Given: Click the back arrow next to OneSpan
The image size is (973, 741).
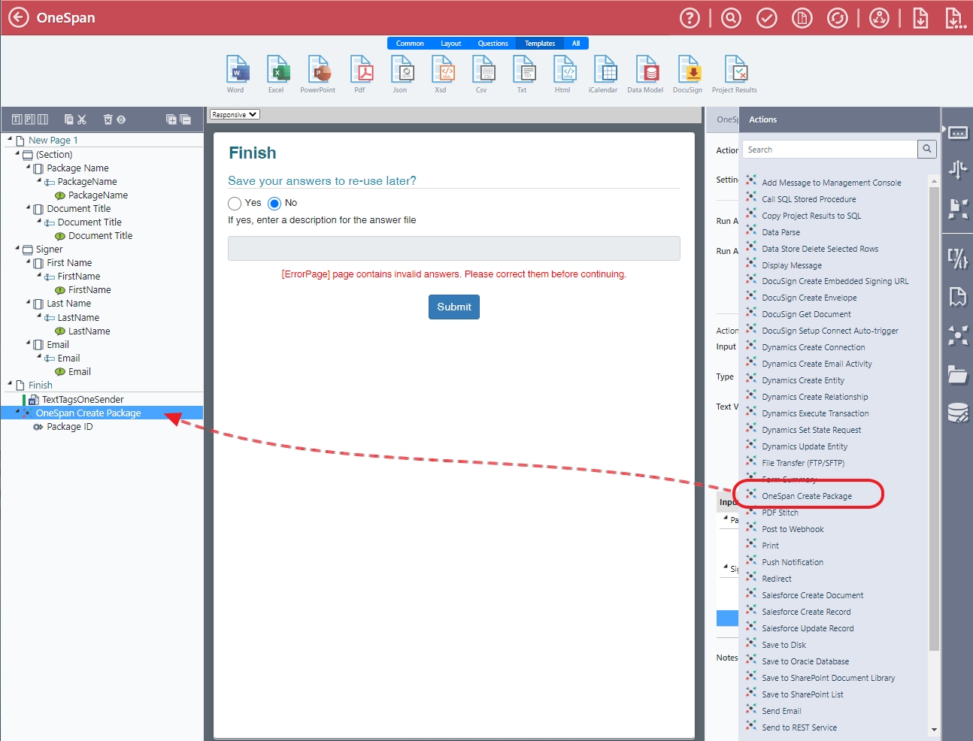Looking at the screenshot, I should [18, 17].
